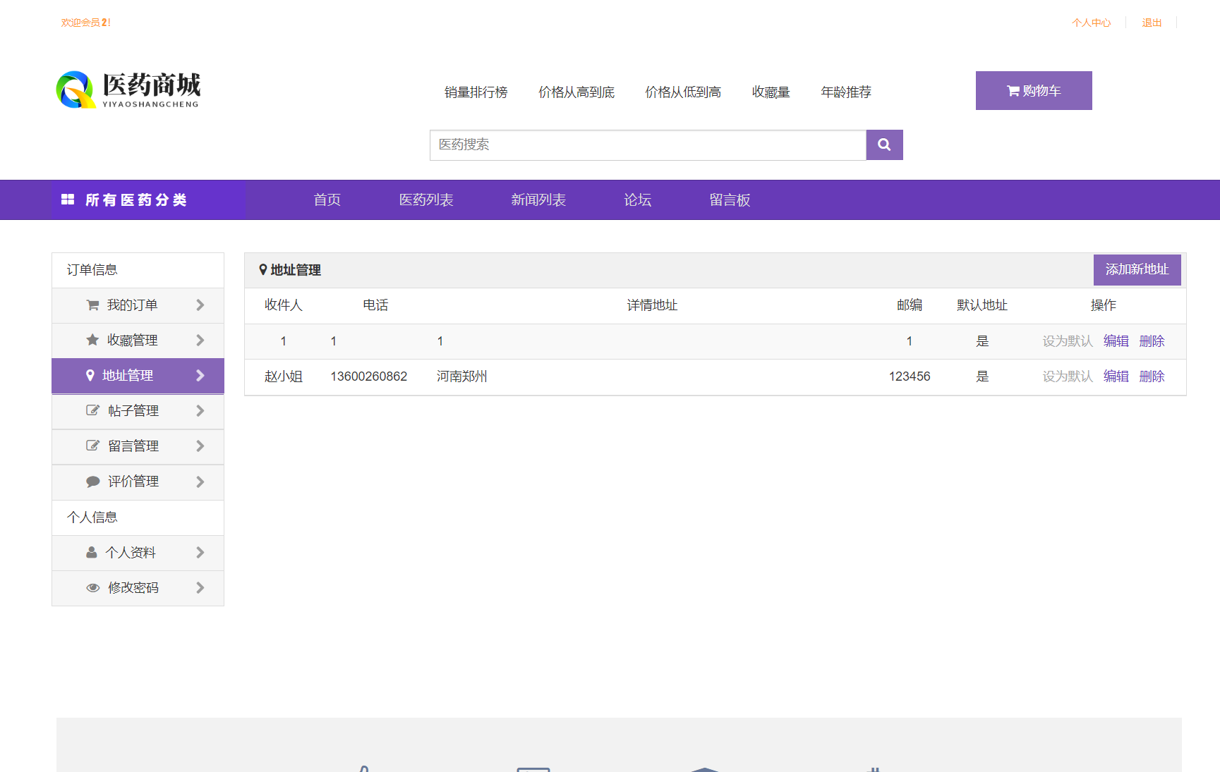Click the comment bubble icon for 评价管理
This screenshot has width=1220, height=772.
92,482
